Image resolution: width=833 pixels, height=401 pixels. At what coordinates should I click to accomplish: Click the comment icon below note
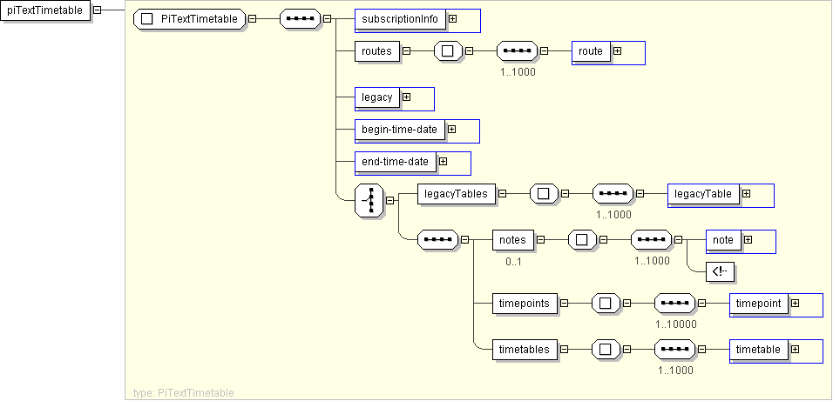[720, 271]
